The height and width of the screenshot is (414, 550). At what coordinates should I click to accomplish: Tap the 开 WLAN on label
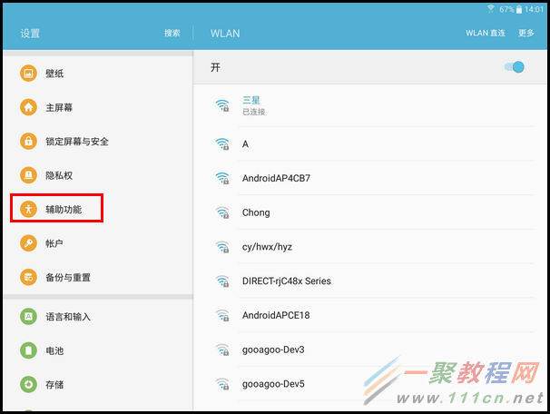click(215, 67)
